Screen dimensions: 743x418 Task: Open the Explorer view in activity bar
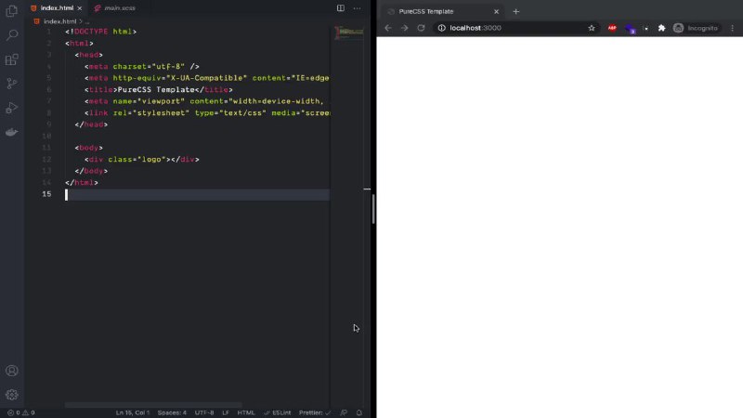click(x=12, y=11)
